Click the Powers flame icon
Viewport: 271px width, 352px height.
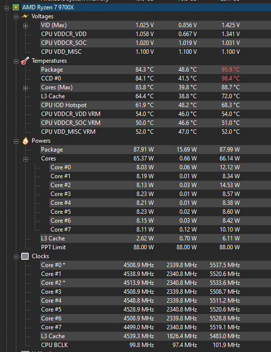[x=25, y=141]
